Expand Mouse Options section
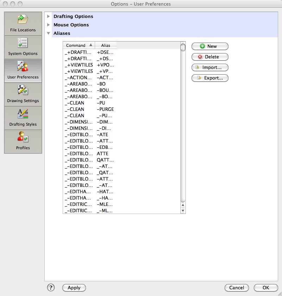Screen dimensions: 282x296 click(49, 25)
